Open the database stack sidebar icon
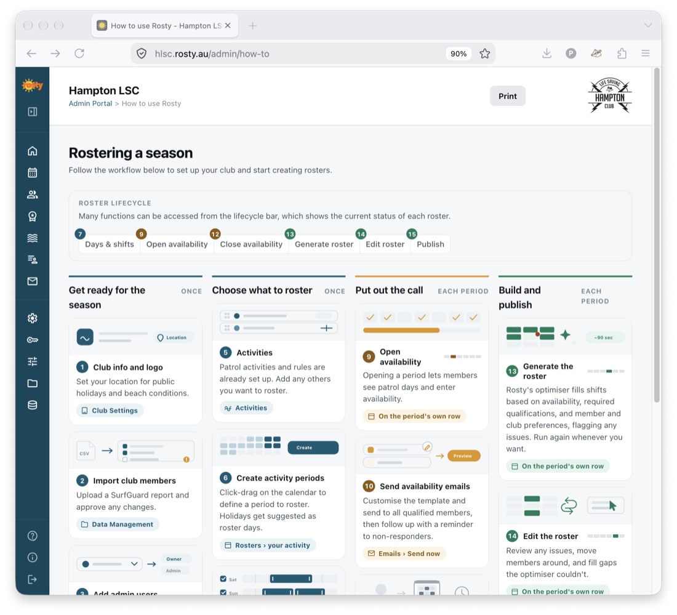 [x=33, y=404]
